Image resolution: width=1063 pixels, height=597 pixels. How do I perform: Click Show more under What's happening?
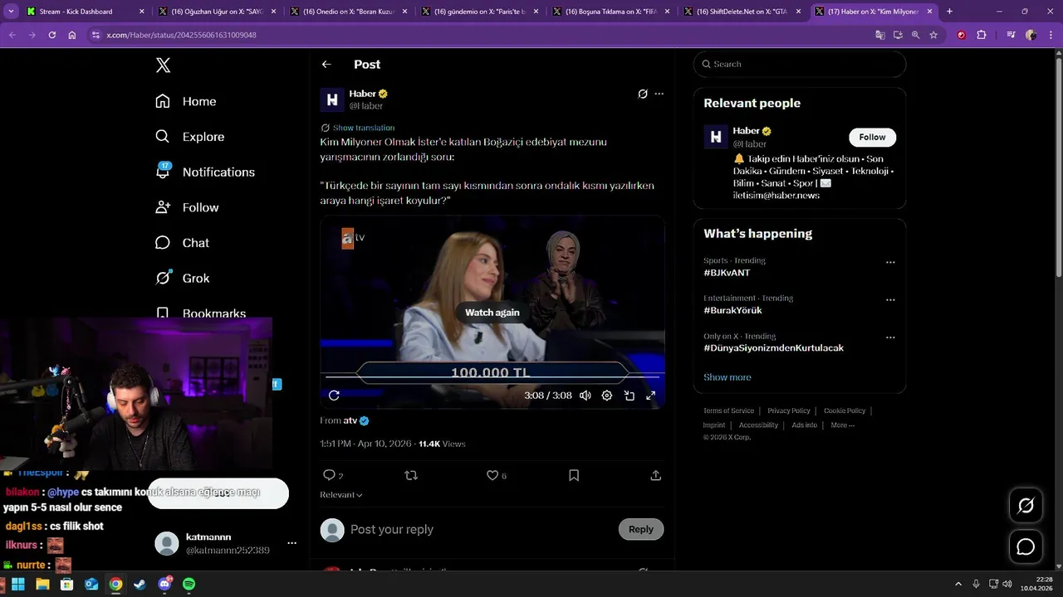(727, 377)
